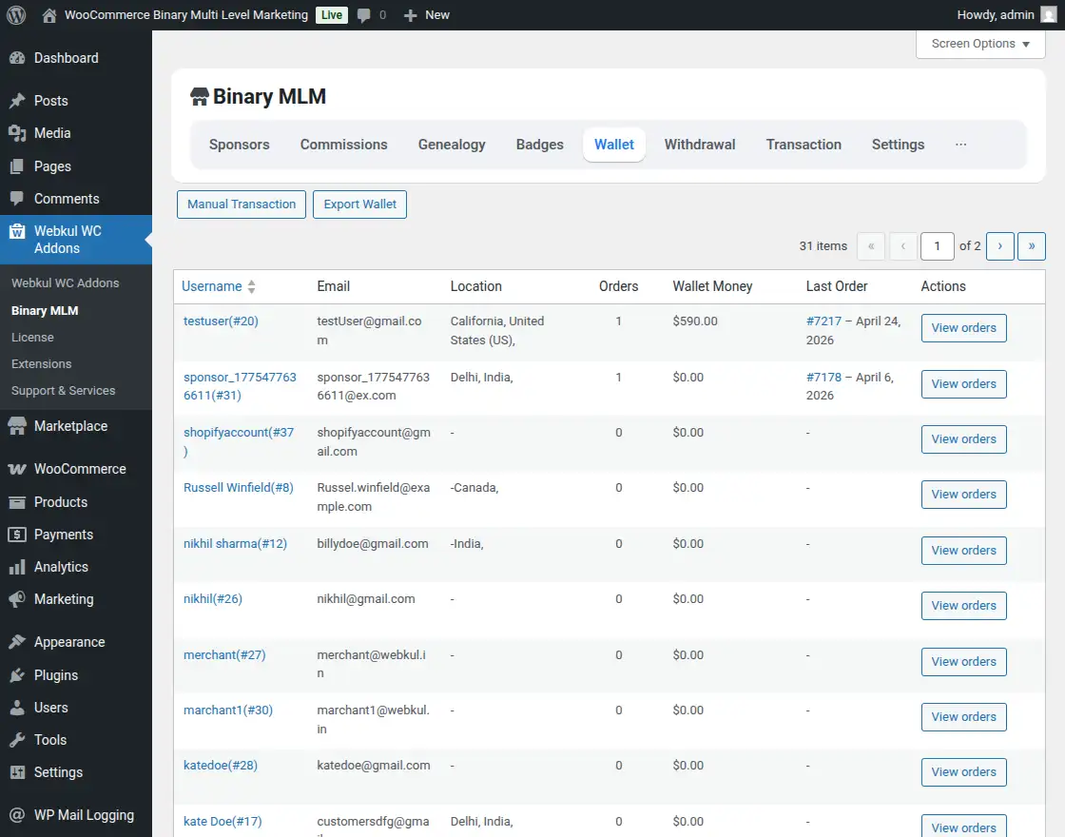Click the Appearance brush icon
The image size is (1065, 837).
click(17, 642)
